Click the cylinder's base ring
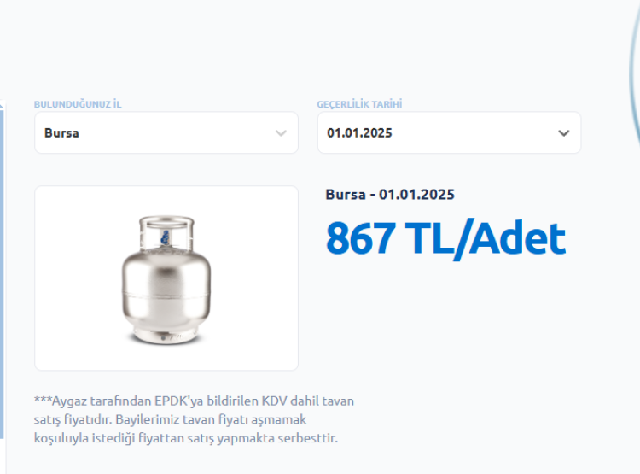The height and width of the screenshot is (474, 640). (166, 336)
